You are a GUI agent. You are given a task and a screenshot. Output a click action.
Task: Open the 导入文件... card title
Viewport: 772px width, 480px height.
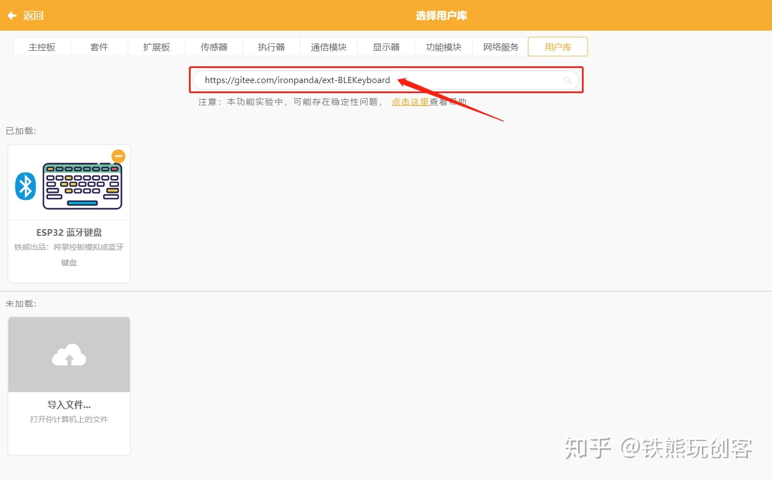pyautogui.click(x=69, y=405)
